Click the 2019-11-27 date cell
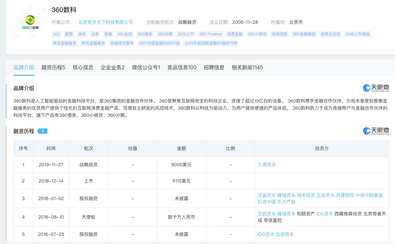 [x=51, y=165]
